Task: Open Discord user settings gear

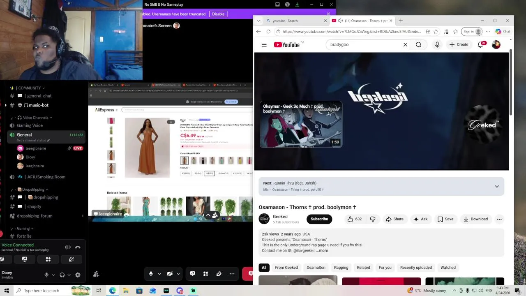Action: 78,275
